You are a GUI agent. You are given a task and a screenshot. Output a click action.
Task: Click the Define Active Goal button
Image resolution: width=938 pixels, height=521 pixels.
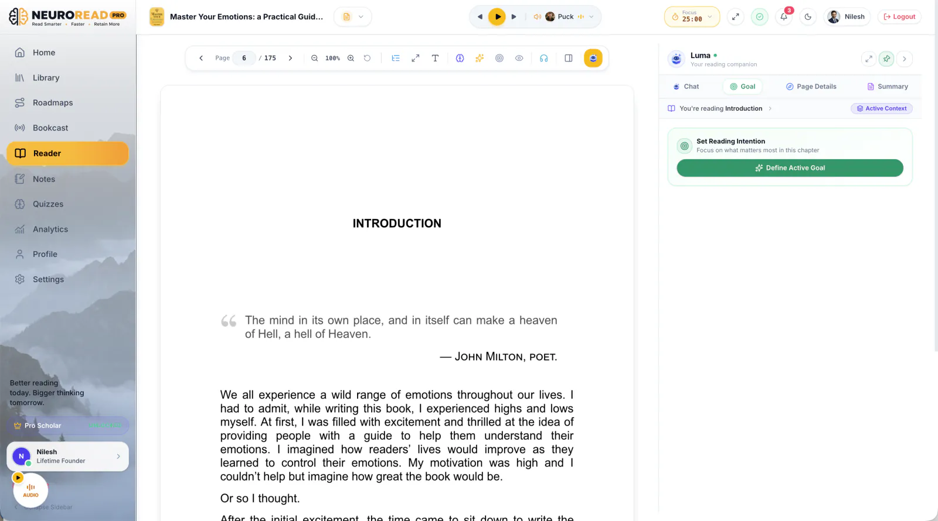[x=790, y=168]
